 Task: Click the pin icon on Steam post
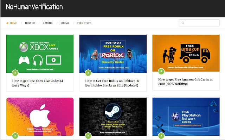tap(88, 135)
